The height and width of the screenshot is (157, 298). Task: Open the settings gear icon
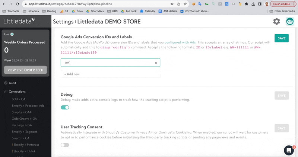[x=276, y=22]
